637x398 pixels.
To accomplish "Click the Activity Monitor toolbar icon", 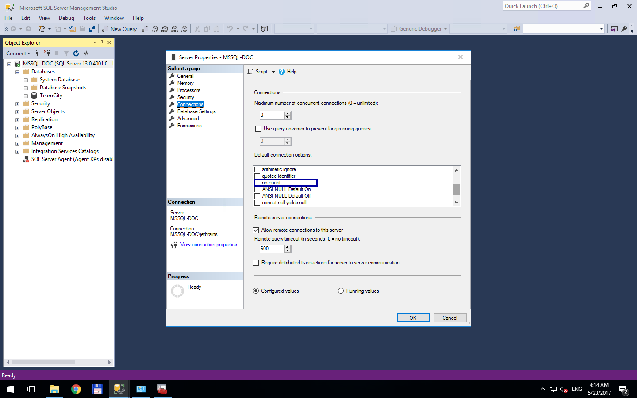I will 265,29.
